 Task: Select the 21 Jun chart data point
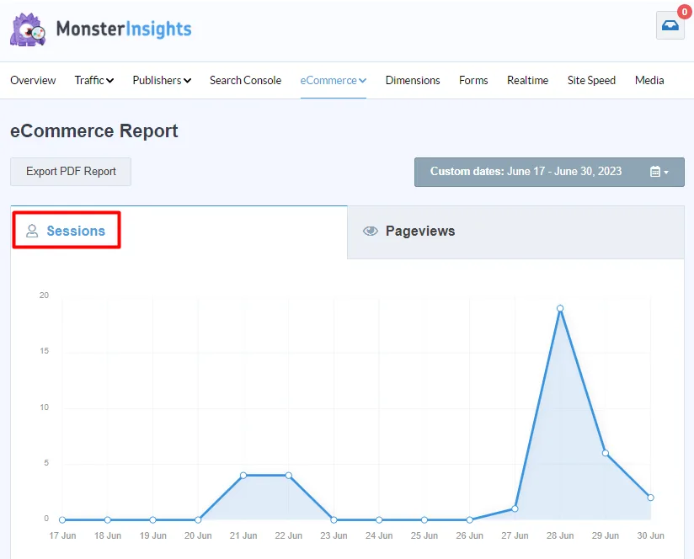tap(243, 476)
